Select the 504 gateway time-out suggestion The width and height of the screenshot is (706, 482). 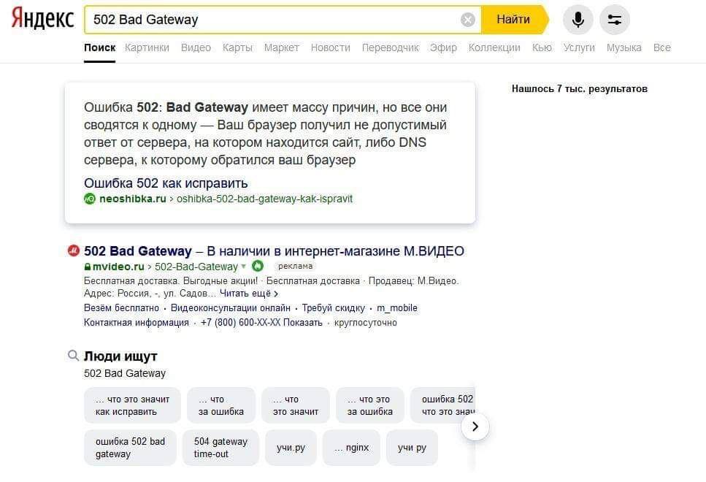(220, 448)
